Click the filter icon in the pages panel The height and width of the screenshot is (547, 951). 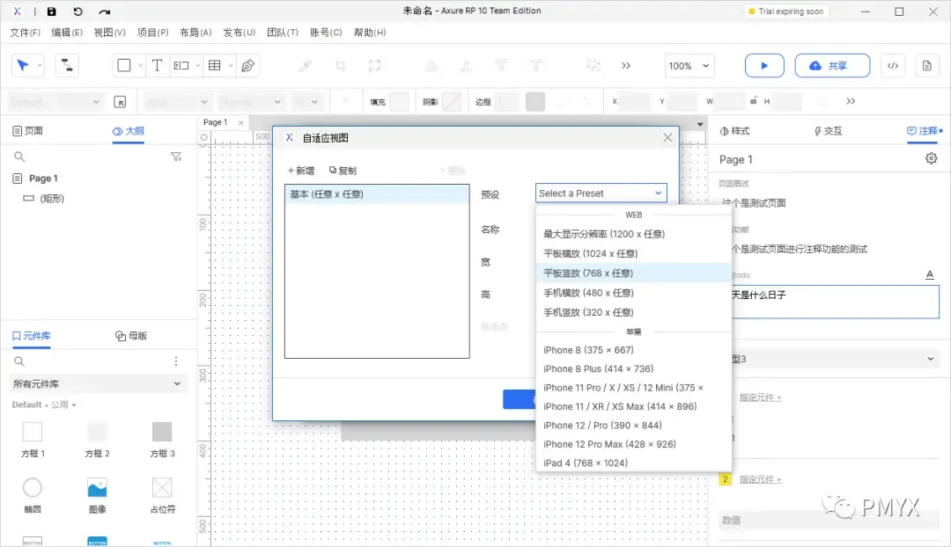click(x=175, y=157)
